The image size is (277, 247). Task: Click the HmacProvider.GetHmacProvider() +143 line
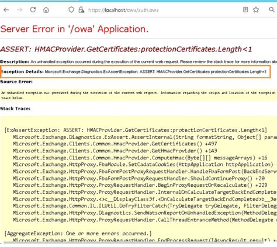[x=115, y=151]
